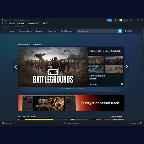This screenshot has width=144, height=144.
Task: Switch to the STORE tab
Action: 12,23
